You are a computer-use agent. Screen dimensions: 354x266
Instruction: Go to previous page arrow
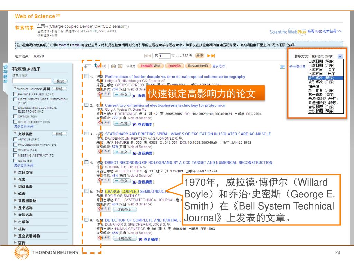(150, 56)
